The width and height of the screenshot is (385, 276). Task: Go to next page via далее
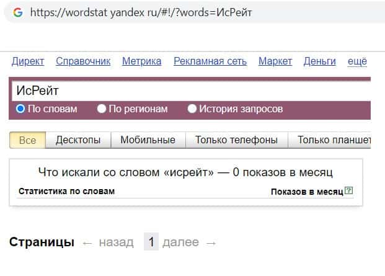pos(180,243)
